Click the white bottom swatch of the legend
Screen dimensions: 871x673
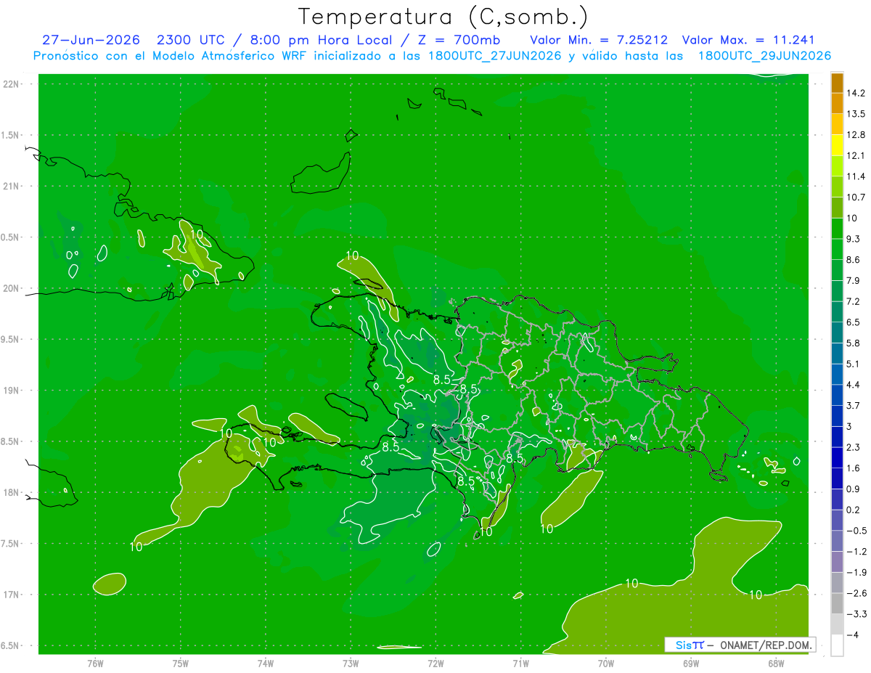click(x=837, y=645)
